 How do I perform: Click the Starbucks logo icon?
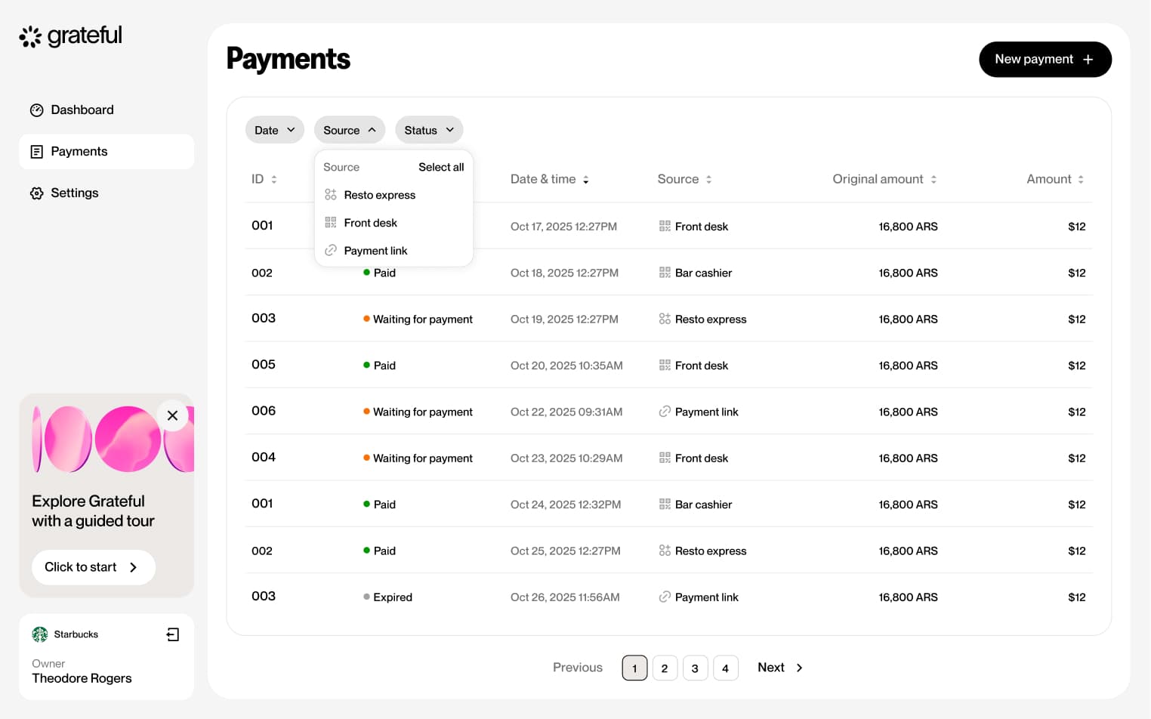click(40, 634)
